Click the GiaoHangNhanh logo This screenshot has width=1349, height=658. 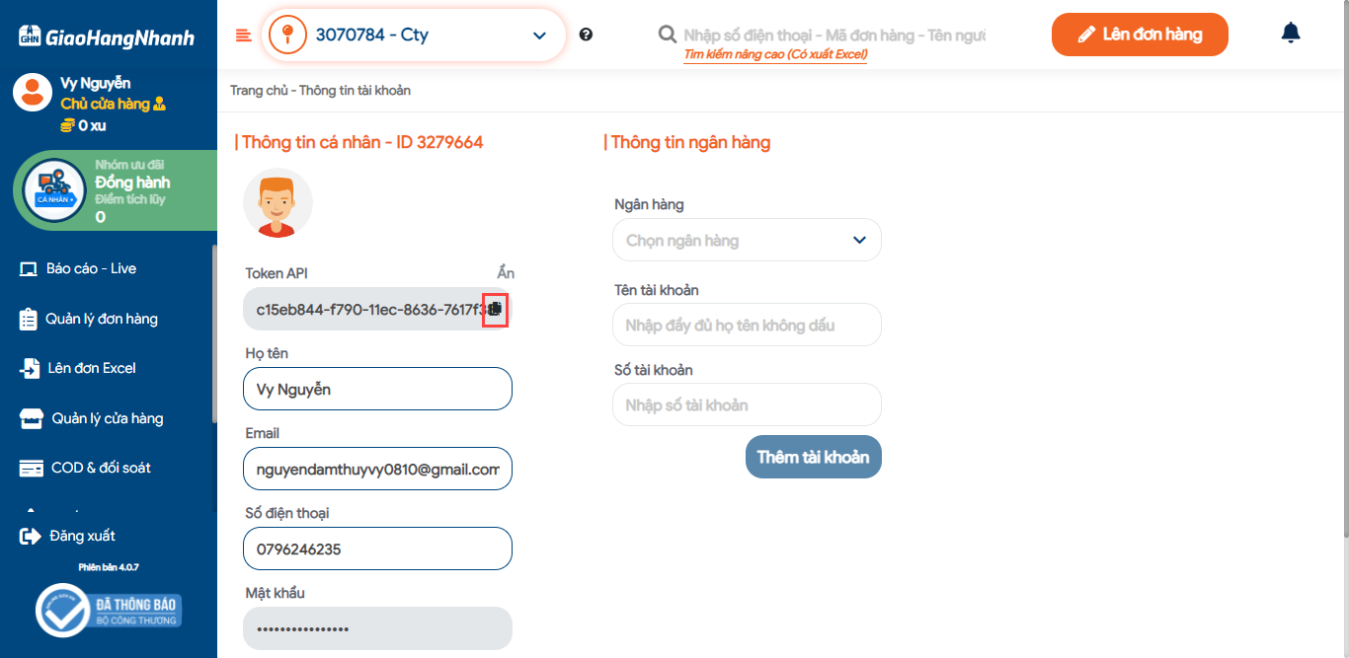[x=107, y=37]
